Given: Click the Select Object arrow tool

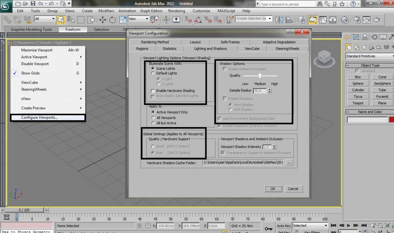Looking at the screenshot, I should pyautogui.click(x=61, y=20).
